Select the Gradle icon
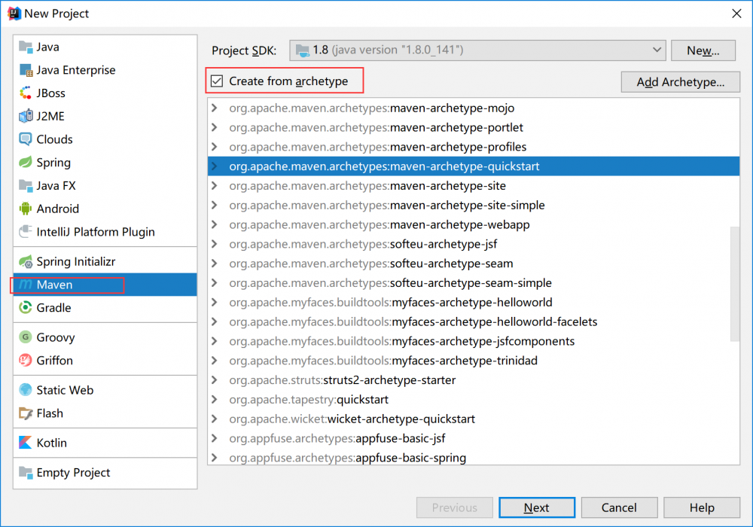Screen dimensions: 753x527 pyautogui.click(x=26, y=308)
